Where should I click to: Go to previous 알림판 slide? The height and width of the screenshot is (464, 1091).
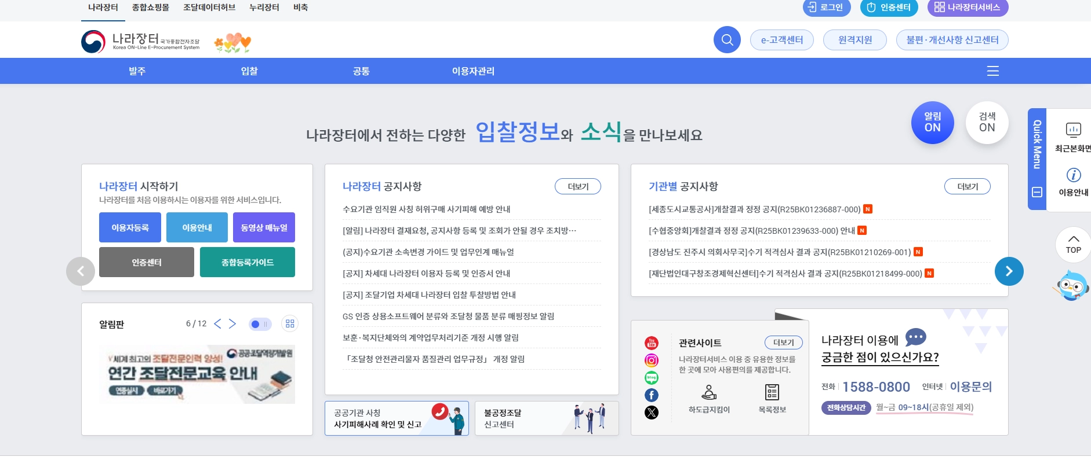click(217, 323)
